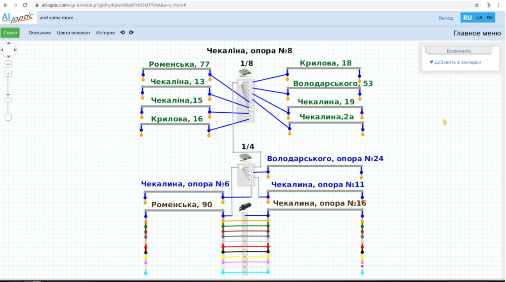
Task: Select the RU language option
Action: 467,18
